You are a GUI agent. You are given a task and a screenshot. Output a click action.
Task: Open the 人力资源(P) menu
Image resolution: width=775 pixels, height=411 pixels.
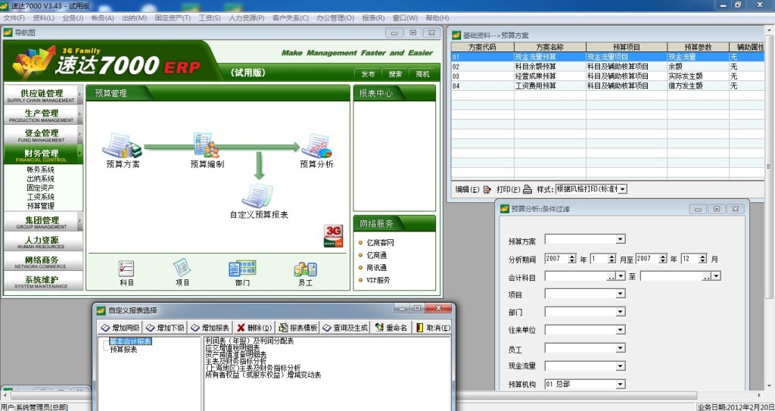pyautogui.click(x=246, y=18)
